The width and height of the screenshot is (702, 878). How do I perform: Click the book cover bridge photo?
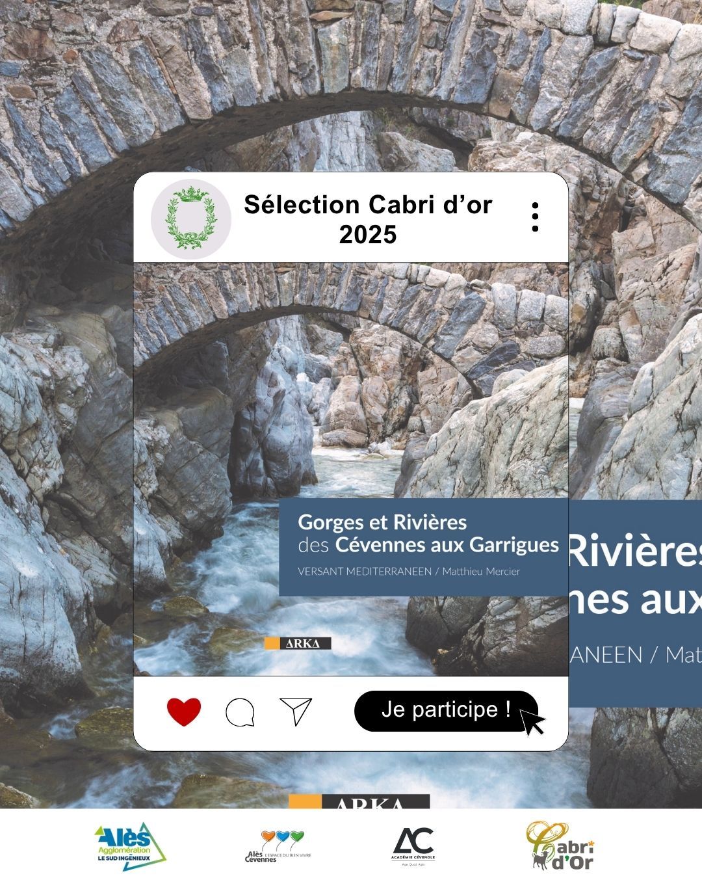coord(351,469)
